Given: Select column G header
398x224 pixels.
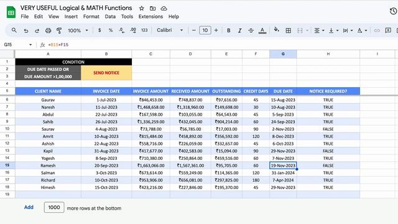Looking at the screenshot, I should (283, 54).
